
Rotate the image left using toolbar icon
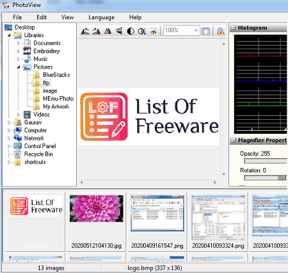point(85,31)
